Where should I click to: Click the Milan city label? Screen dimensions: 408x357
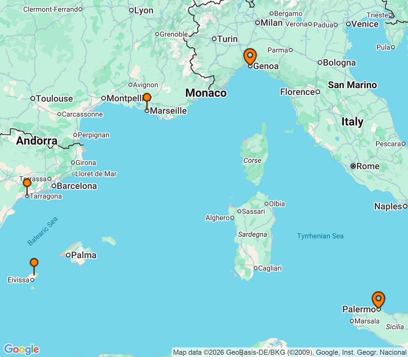(271, 23)
